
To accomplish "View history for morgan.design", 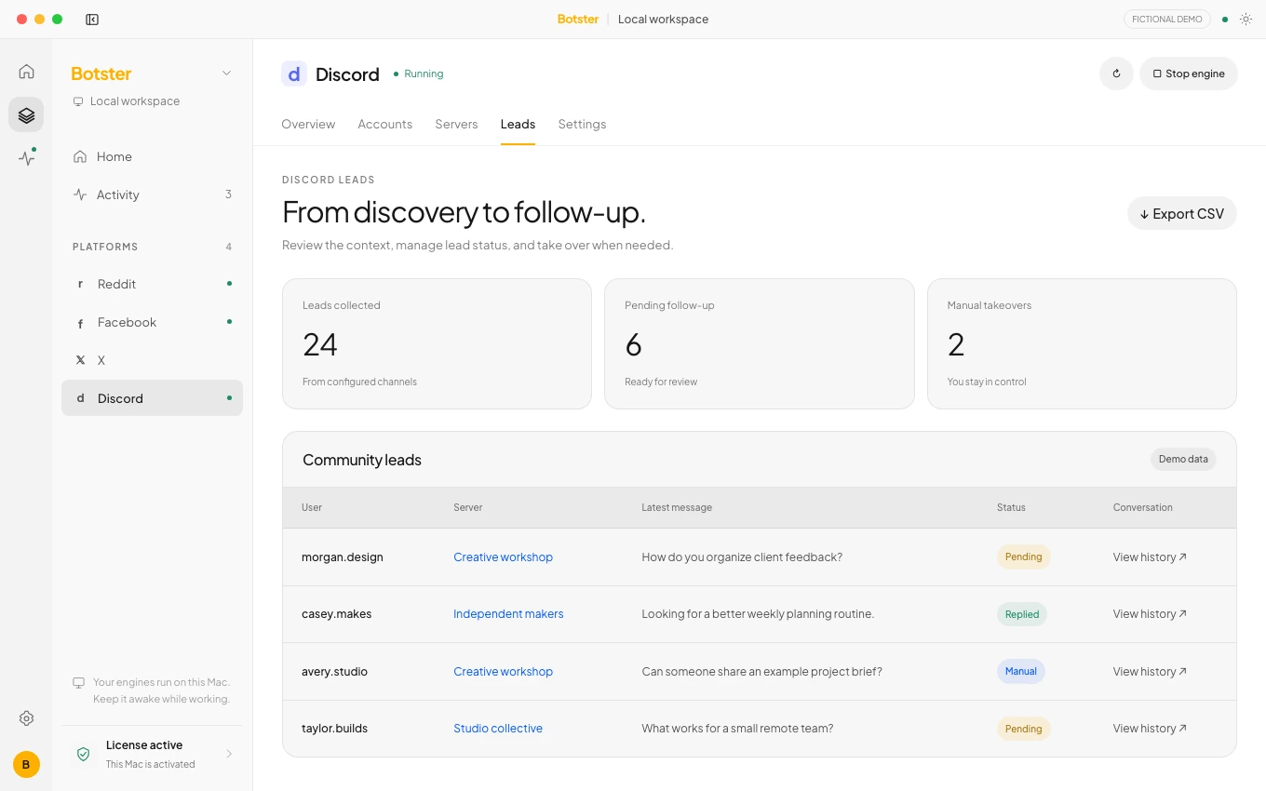I will point(1150,557).
